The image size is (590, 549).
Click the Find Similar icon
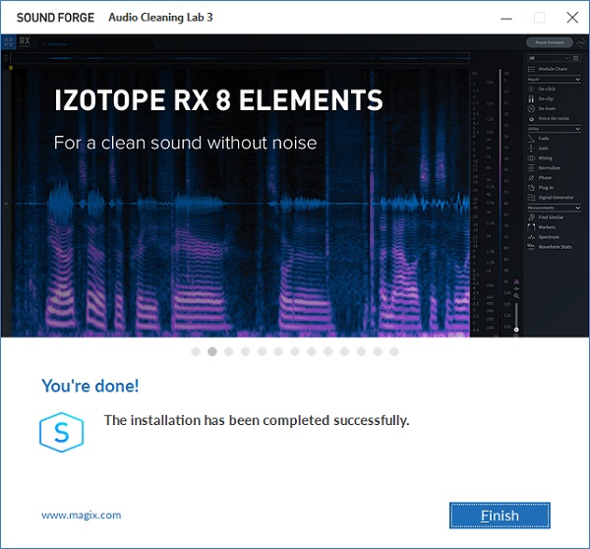pos(531,217)
